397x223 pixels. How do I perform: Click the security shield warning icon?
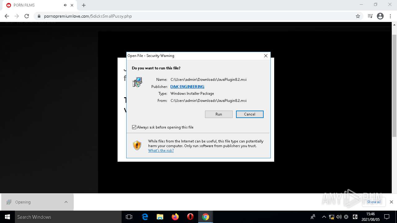coord(137,145)
